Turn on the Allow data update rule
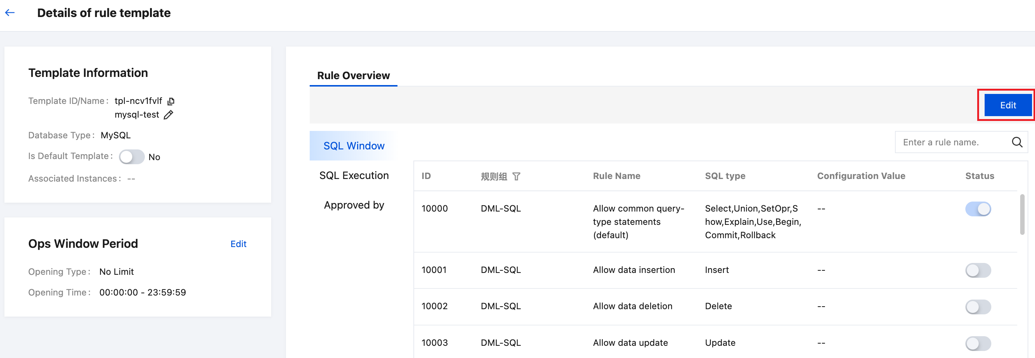This screenshot has width=1035, height=358. point(978,343)
